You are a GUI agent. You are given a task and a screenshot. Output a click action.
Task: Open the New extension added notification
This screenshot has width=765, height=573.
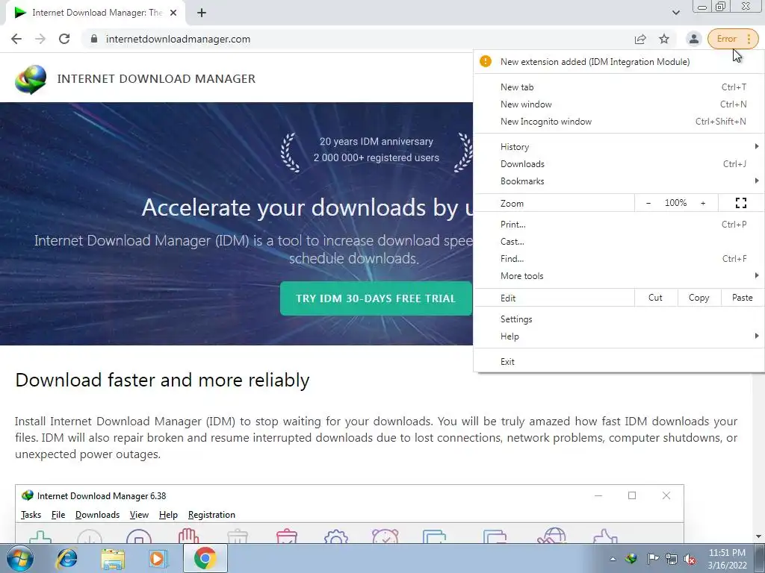[x=619, y=62]
